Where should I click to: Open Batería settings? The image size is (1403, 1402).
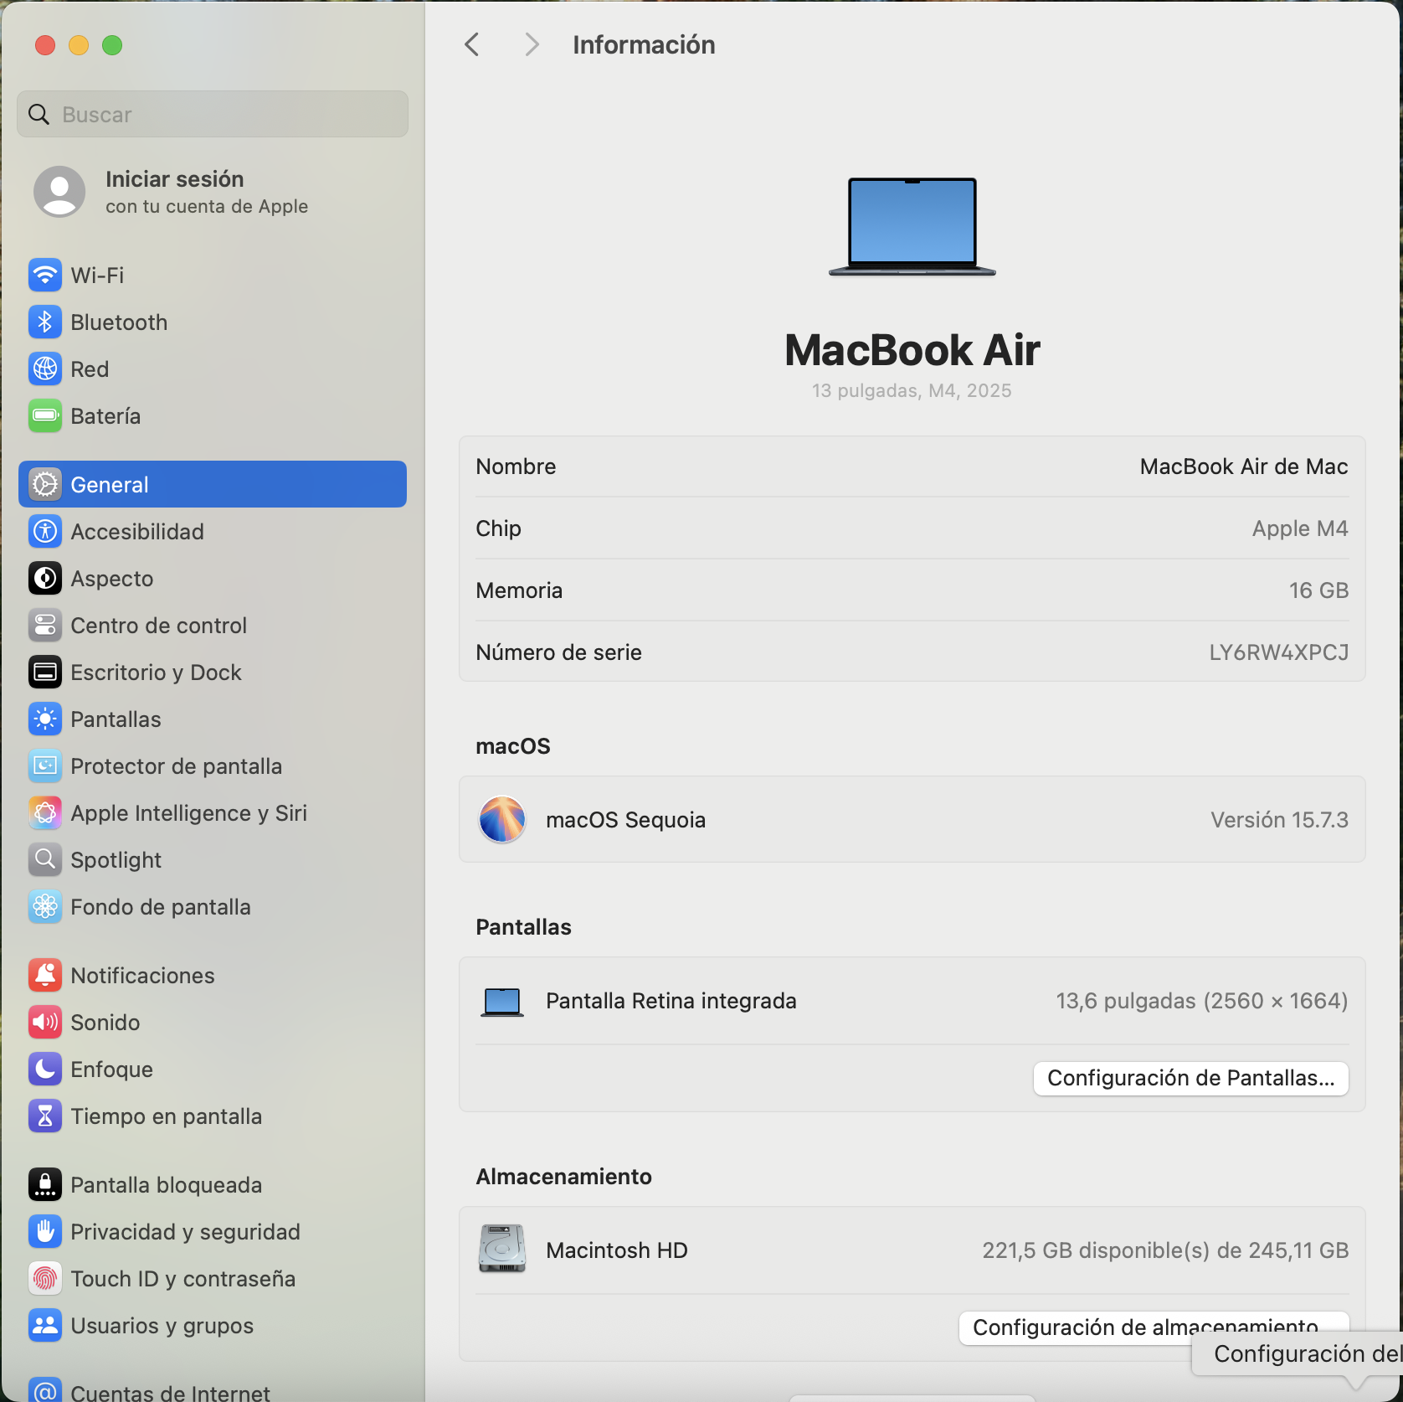coord(105,415)
